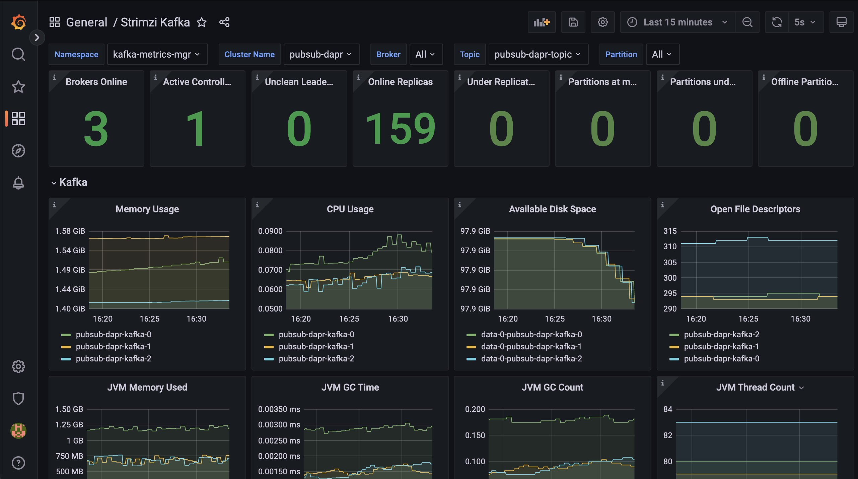Screen dimensions: 858x479
Task: Click the Grafana logo home icon
Action: click(18, 22)
